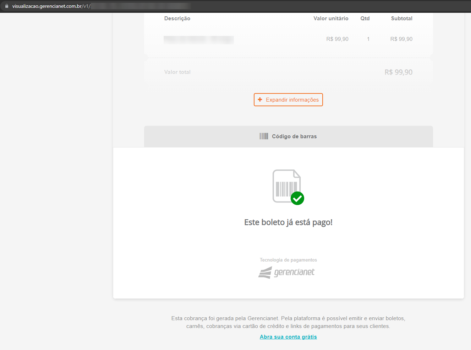The height and width of the screenshot is (350, 471).
Task: Click the total amount R$ 99,90
Action: [x=399, y=72]
